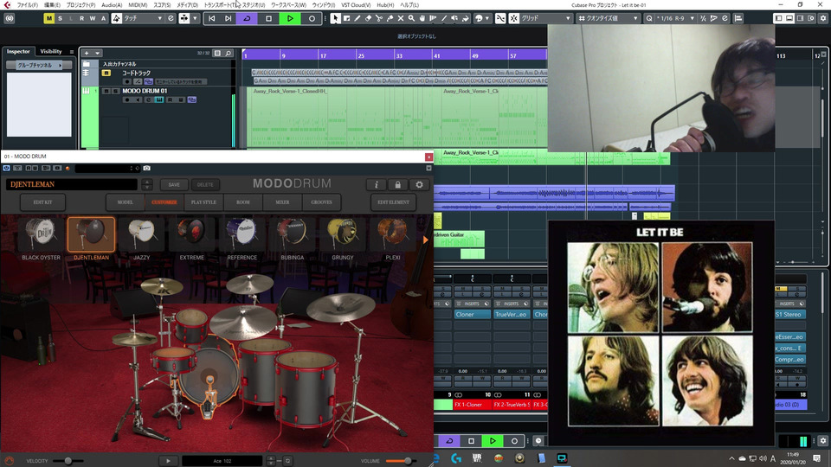Open the MODEL section tab
831x467 pixels.
(125, 202)
